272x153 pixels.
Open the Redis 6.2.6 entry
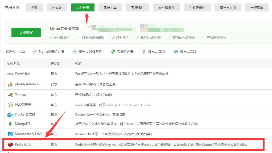click(x=23, y=144)
